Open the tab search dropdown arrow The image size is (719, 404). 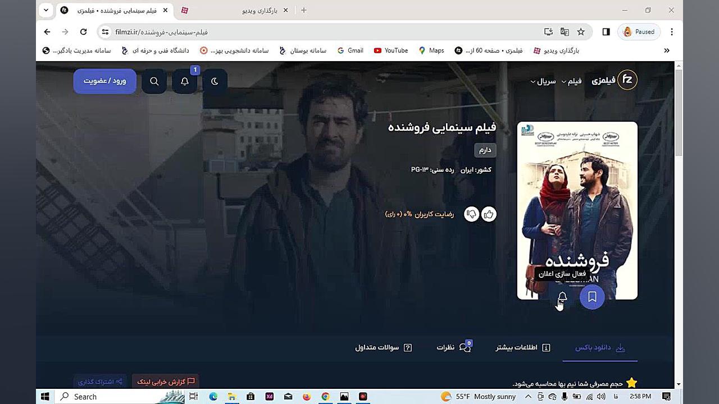point(46,10)
